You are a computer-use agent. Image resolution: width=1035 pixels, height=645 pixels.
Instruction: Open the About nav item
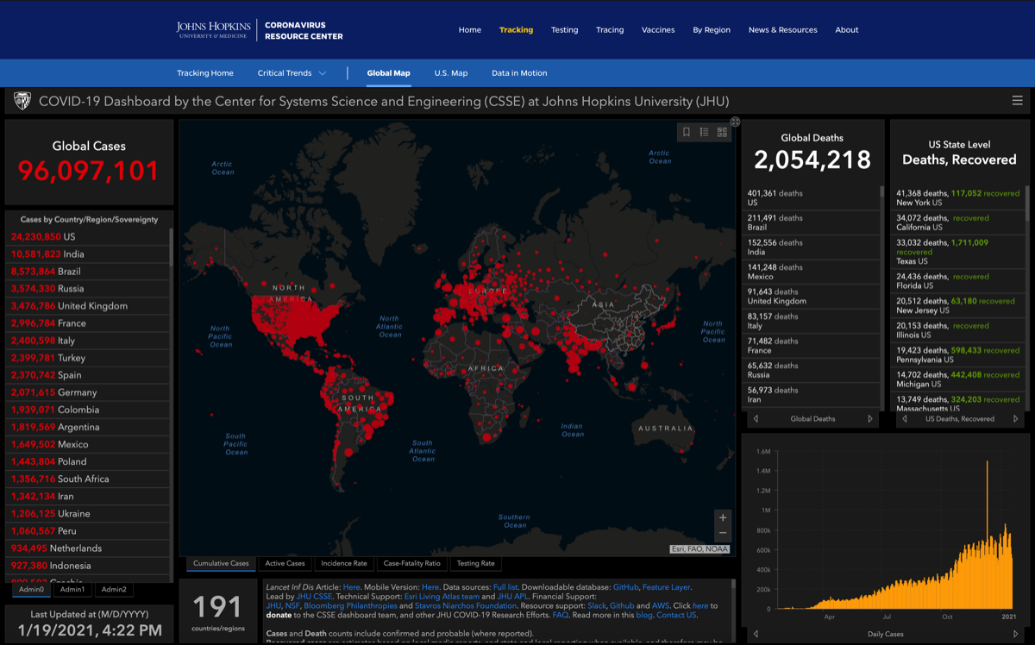[847, 30]
